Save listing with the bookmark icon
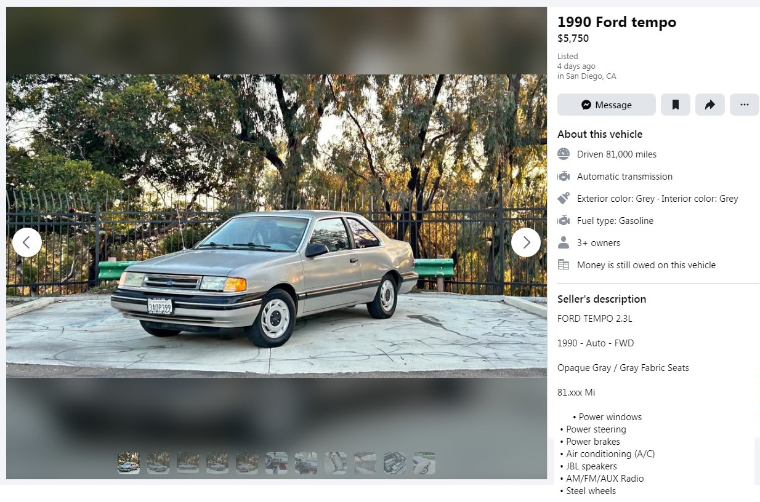The image size is (760, 502). tap(676, 105)
